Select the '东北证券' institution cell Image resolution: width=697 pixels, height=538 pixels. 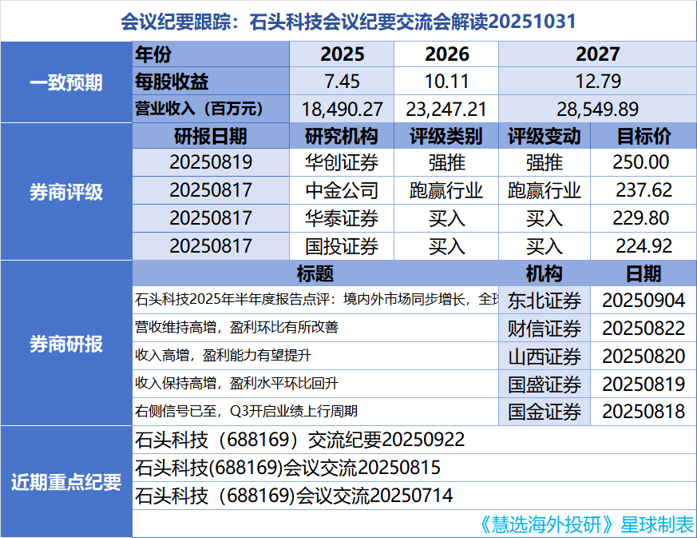(x=545, y=301)
